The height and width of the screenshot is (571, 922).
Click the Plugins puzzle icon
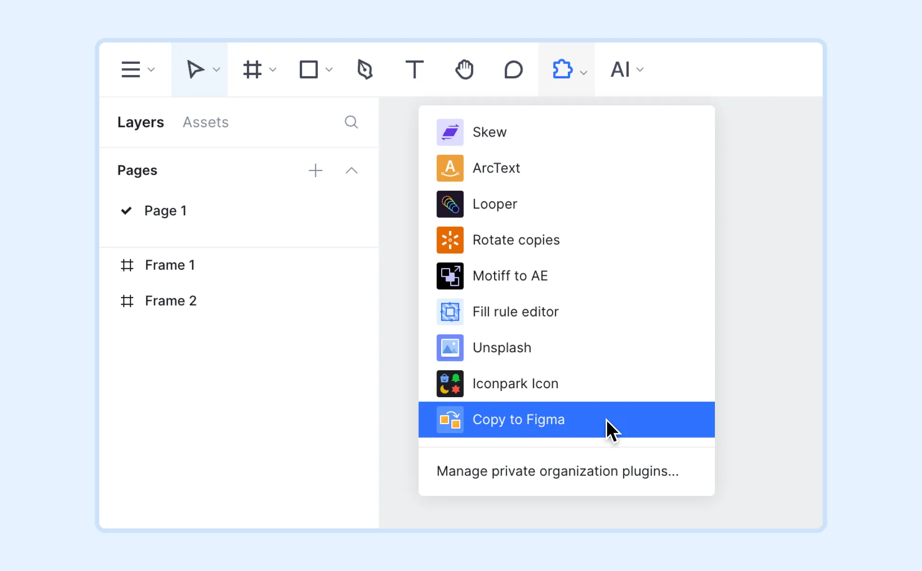pyautogui.click(x=562, y=69)
